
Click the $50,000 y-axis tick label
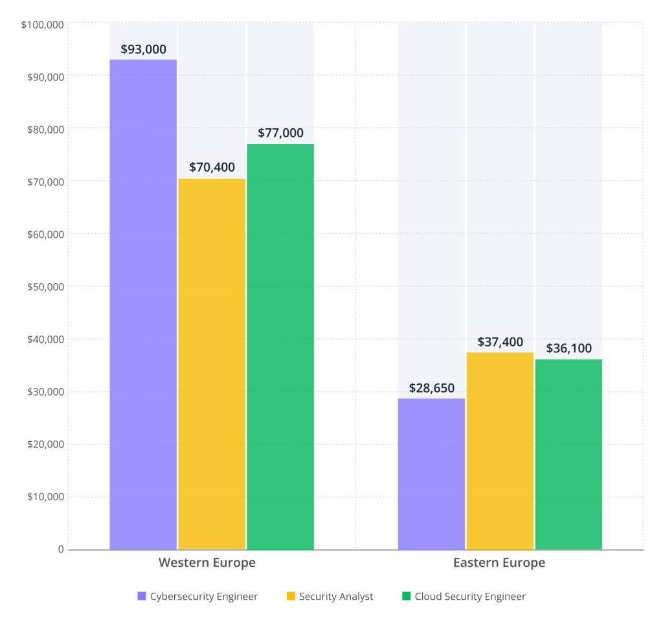(x=46, y=287)
